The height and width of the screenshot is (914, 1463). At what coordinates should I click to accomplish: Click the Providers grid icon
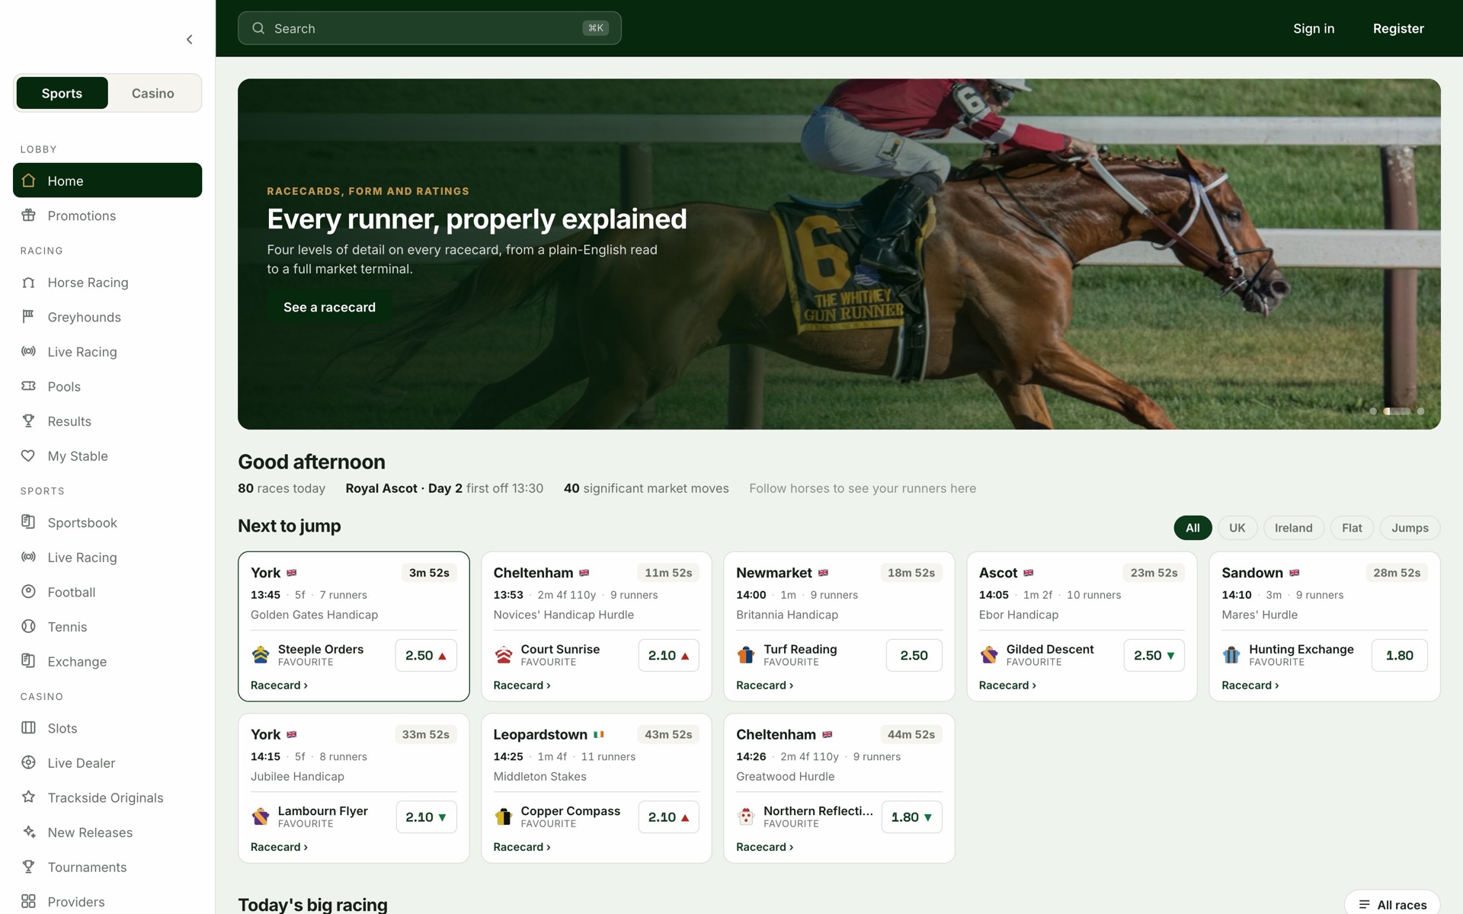pyautogui.click(x=29, y=902)
